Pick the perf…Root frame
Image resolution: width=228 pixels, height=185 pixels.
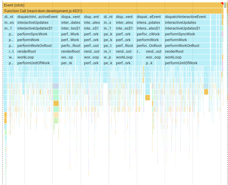click(x=125, y=46)
